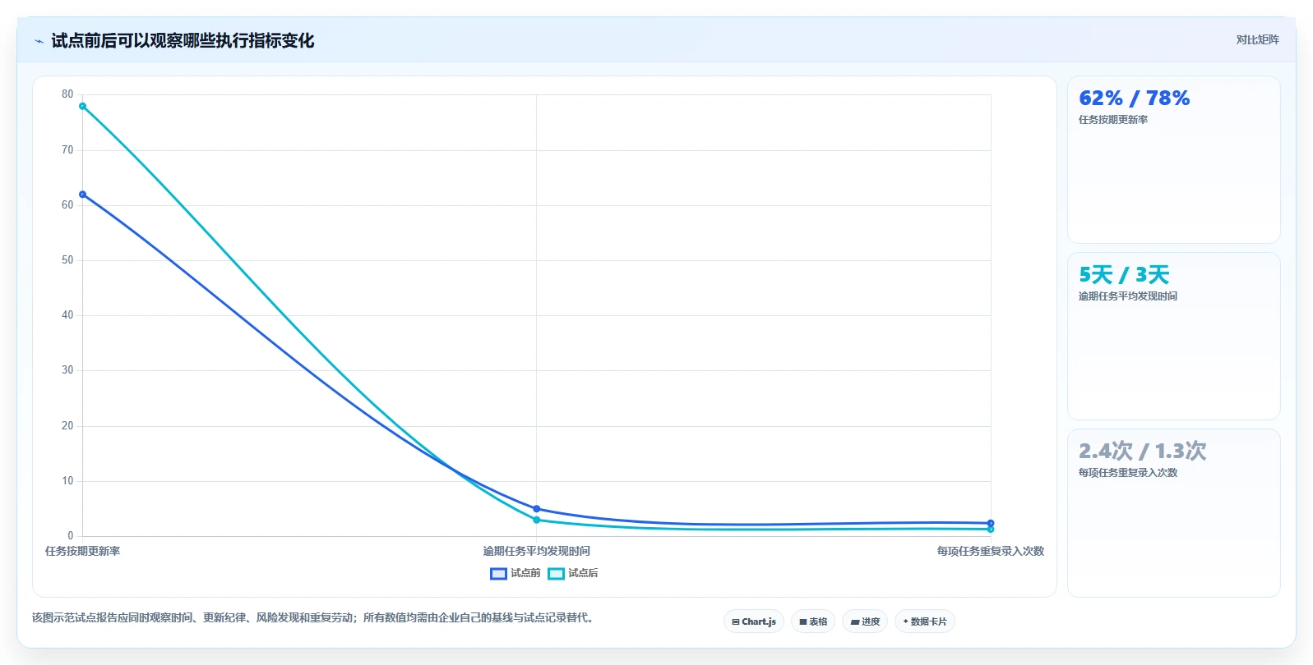The width and height of the screenshot is (1313, 665).
Task: Open the 2.4次 / 1.3次 metric card
Action: pos(1173,512)
